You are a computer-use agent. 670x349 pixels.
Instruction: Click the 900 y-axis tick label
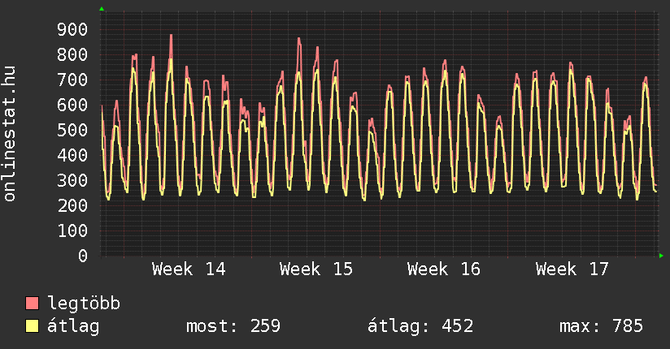pyautogui.click(x=72, y=30)
